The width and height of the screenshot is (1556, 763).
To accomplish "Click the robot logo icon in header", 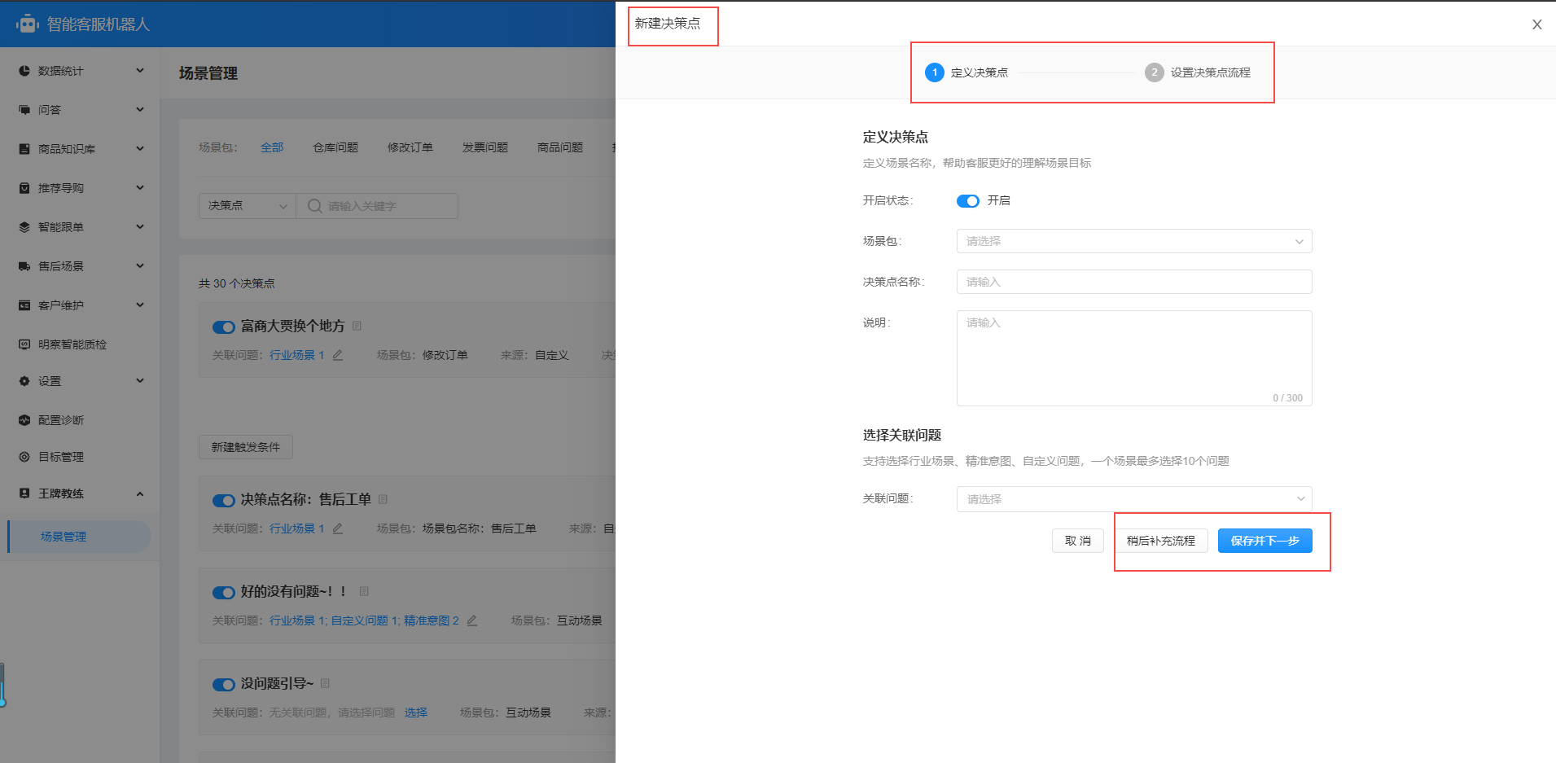I will (28, 24).
